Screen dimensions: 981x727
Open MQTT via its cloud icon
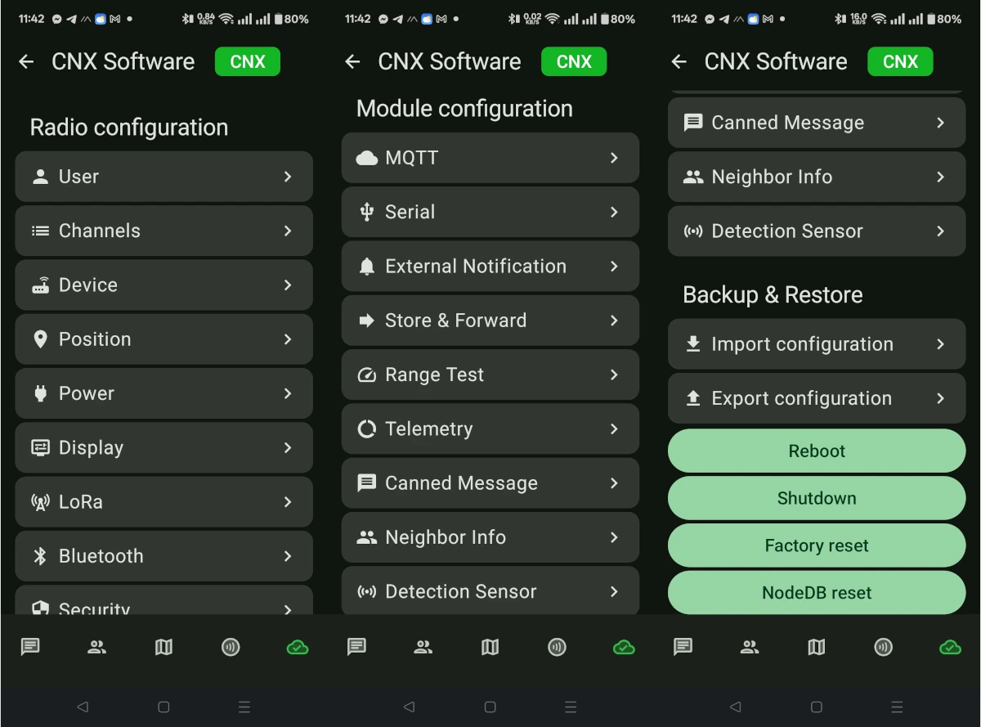[x=367, y=158]
